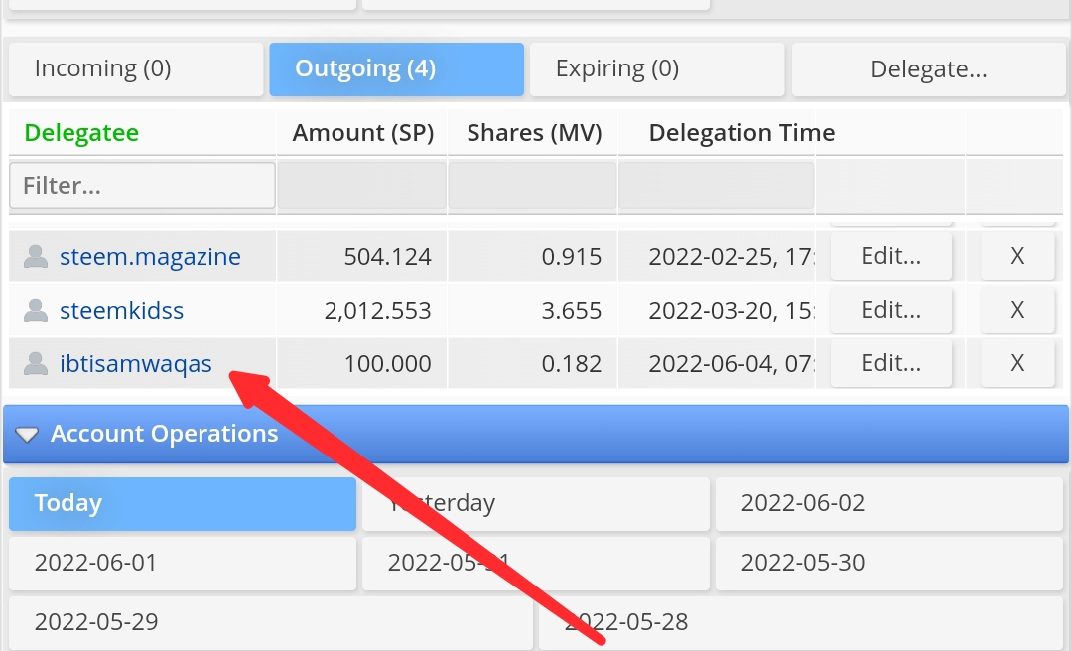Viewport: 1072px width, 651px height.
Task: Collapse the Account Operations section triangle
Action: click(x=27, y=435)
